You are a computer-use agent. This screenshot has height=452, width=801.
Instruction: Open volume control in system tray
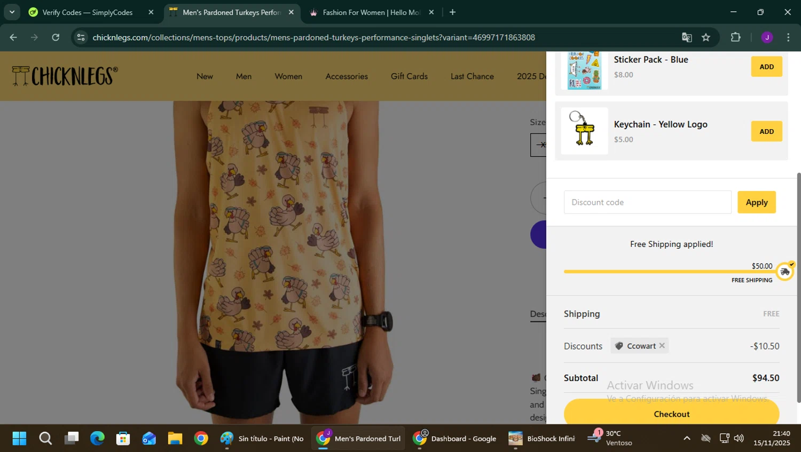coord(739,439)
